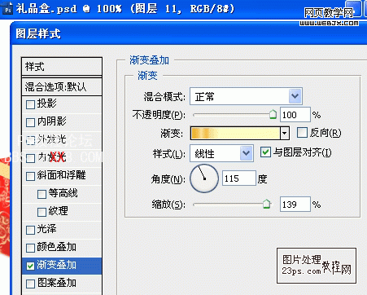Uncheck 与图层对齐 align with layer
Image resolution: width=367 pixels, height=295 pixels.
point(265,152)
